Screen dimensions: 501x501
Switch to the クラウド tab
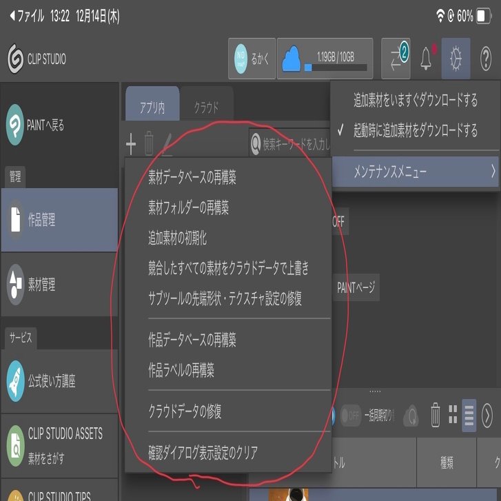tap(207, 108)
